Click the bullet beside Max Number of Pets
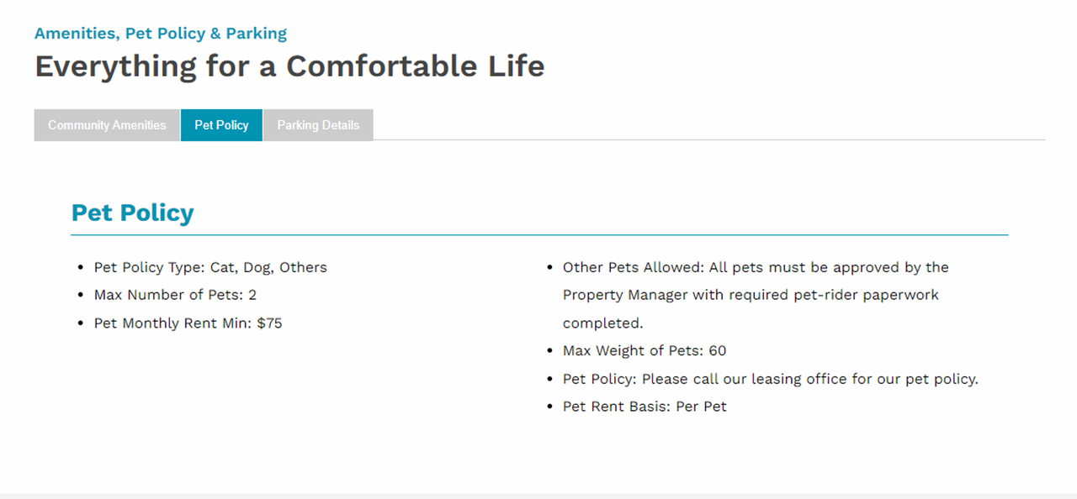 (x=81, y=296)
